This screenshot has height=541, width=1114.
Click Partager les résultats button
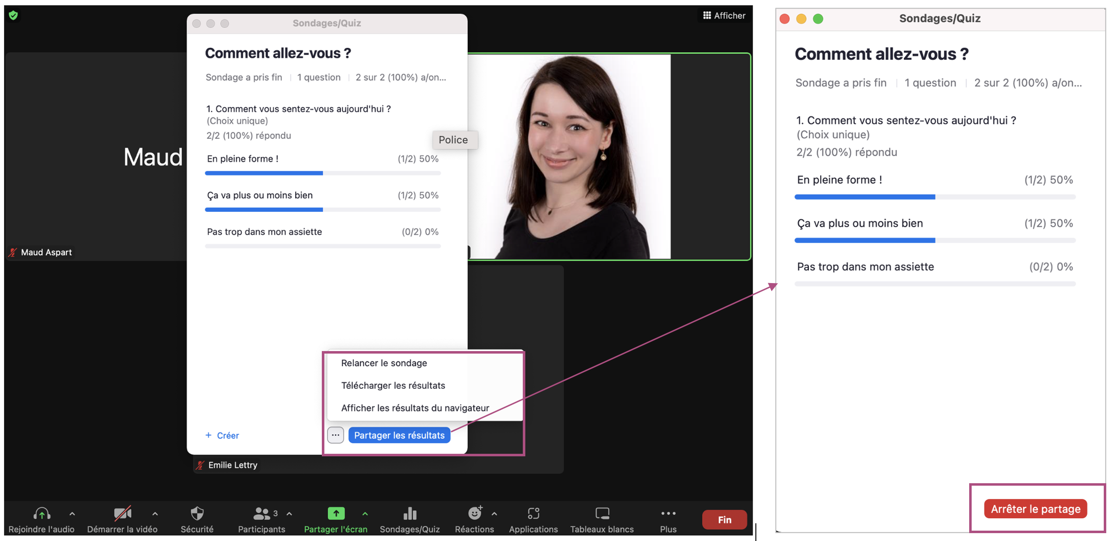click(399, 435)
